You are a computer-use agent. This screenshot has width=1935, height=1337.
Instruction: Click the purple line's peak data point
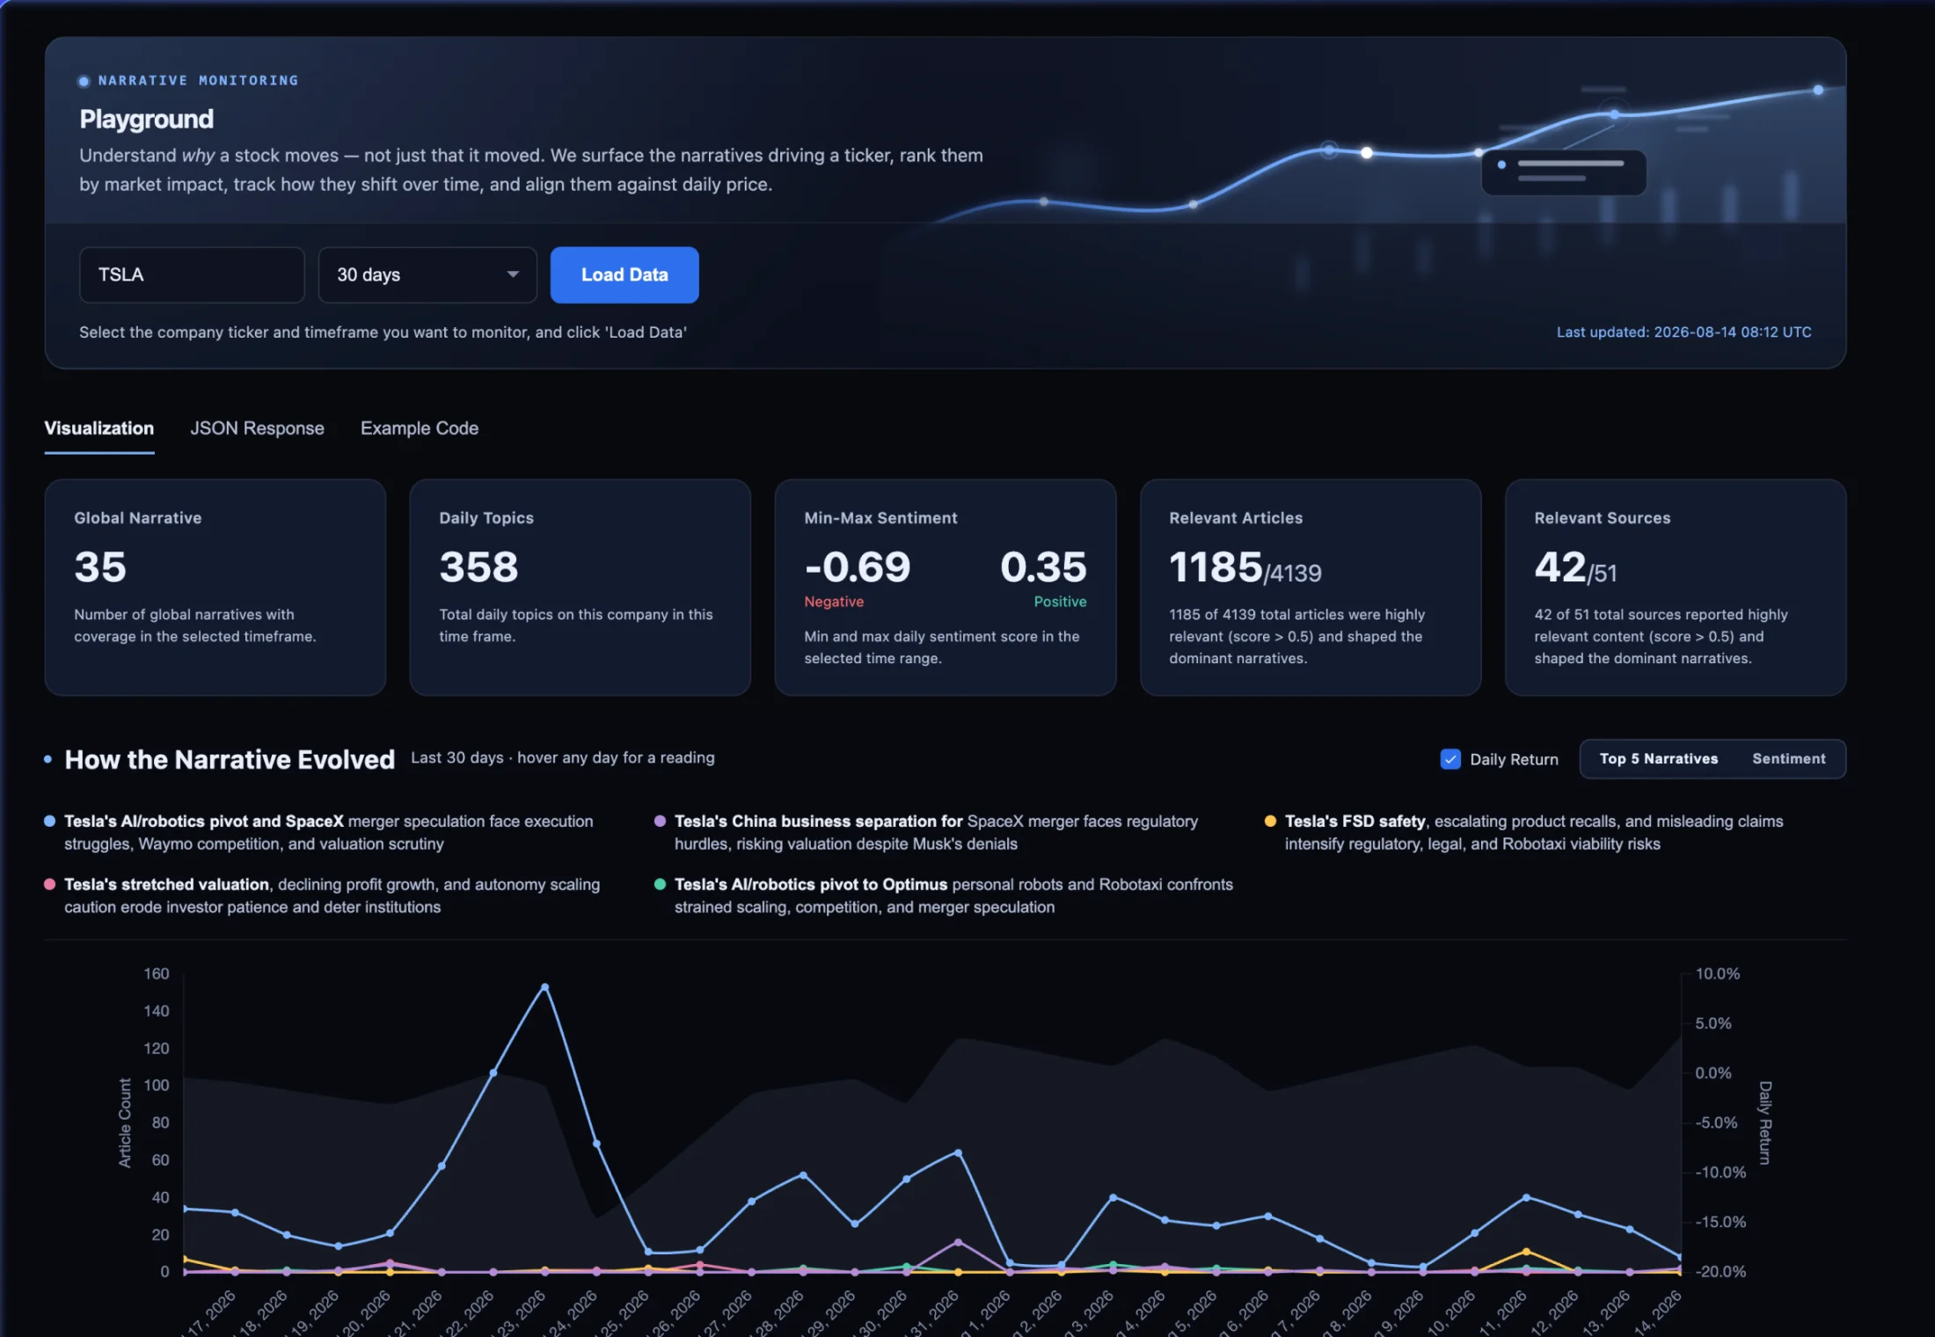pos(958,1242)
